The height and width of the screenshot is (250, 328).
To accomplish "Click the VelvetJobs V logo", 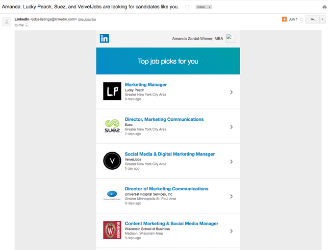I will click(112, 160).
